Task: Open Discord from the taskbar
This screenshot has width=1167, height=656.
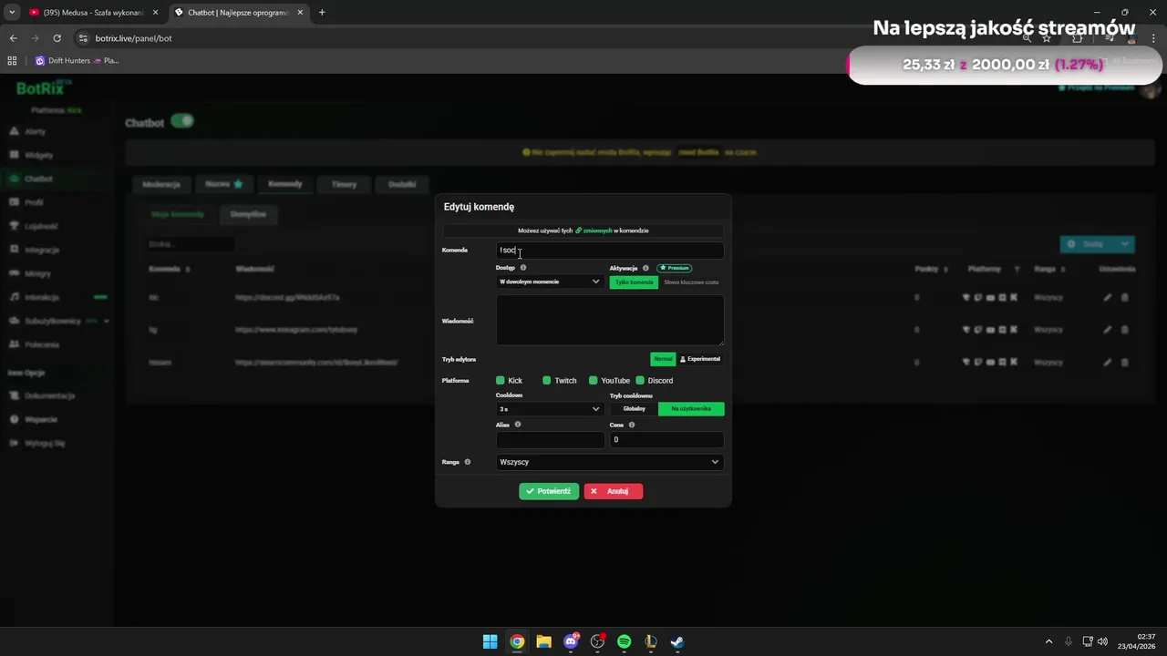Action: tap(571, 641)
